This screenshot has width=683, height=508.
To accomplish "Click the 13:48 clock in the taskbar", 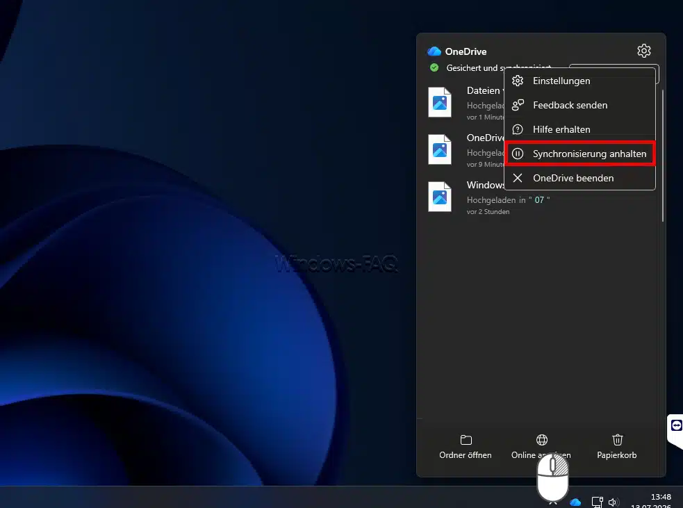I will click(660, 497).
